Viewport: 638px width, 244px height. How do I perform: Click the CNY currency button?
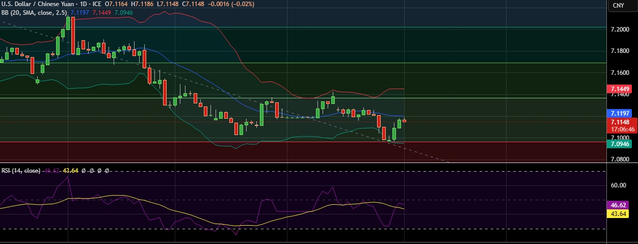[618, 5]
